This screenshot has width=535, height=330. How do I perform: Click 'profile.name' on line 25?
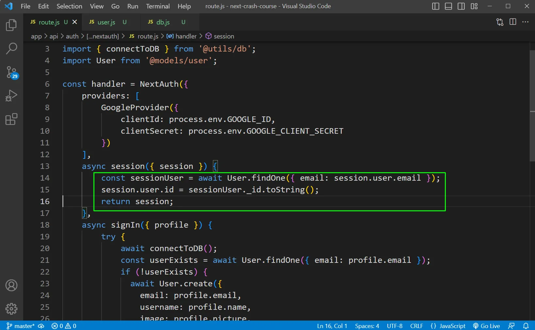[x=217, y=307]
